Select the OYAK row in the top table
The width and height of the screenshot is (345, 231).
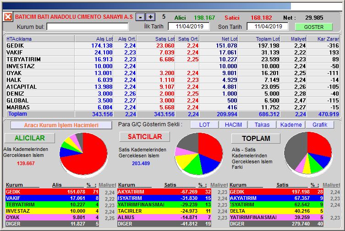[172, 73]
